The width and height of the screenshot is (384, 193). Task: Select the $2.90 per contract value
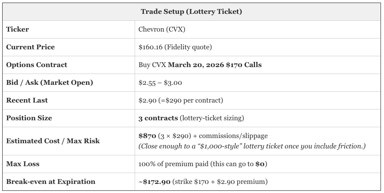tap(180, 100)
